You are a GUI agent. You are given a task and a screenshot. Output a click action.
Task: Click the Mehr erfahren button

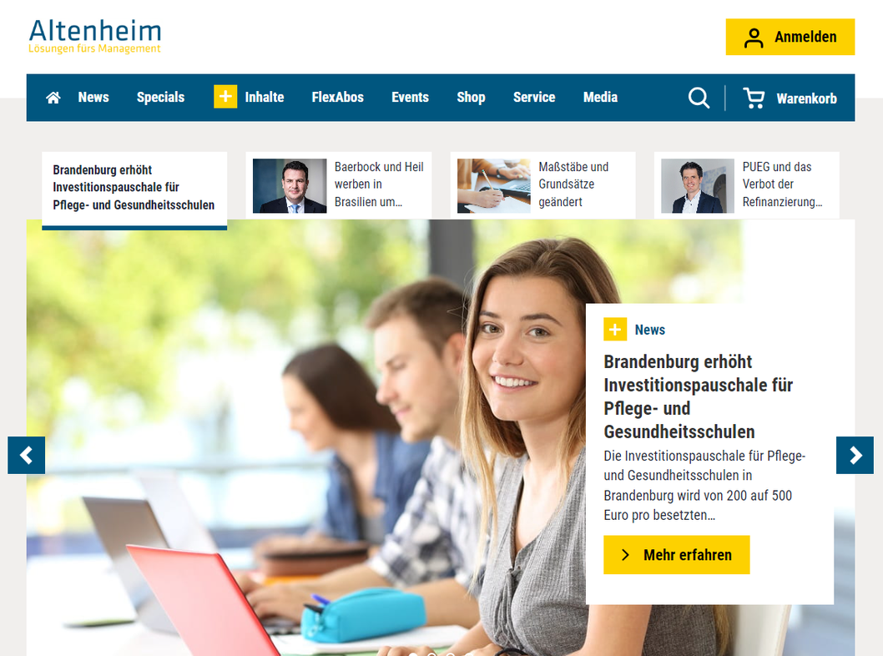coord(676,555)
